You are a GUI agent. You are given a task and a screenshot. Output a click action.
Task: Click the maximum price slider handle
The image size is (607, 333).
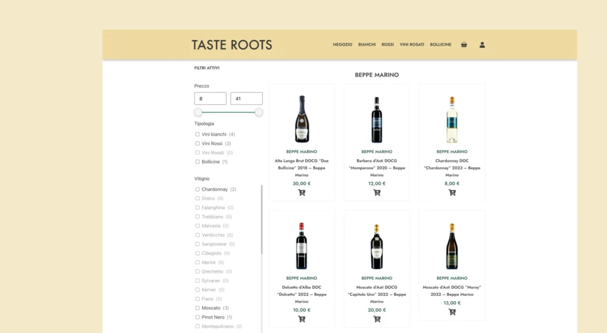point(258,113)
